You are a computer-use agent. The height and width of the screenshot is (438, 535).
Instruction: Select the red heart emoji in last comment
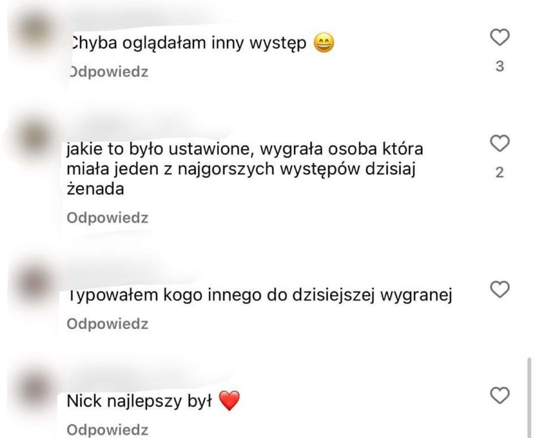pos(229,401)
